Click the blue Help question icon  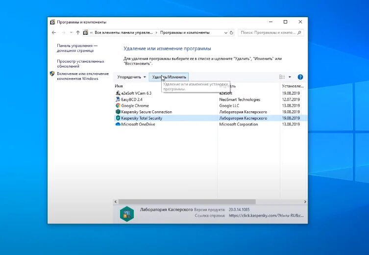point(300,77)
